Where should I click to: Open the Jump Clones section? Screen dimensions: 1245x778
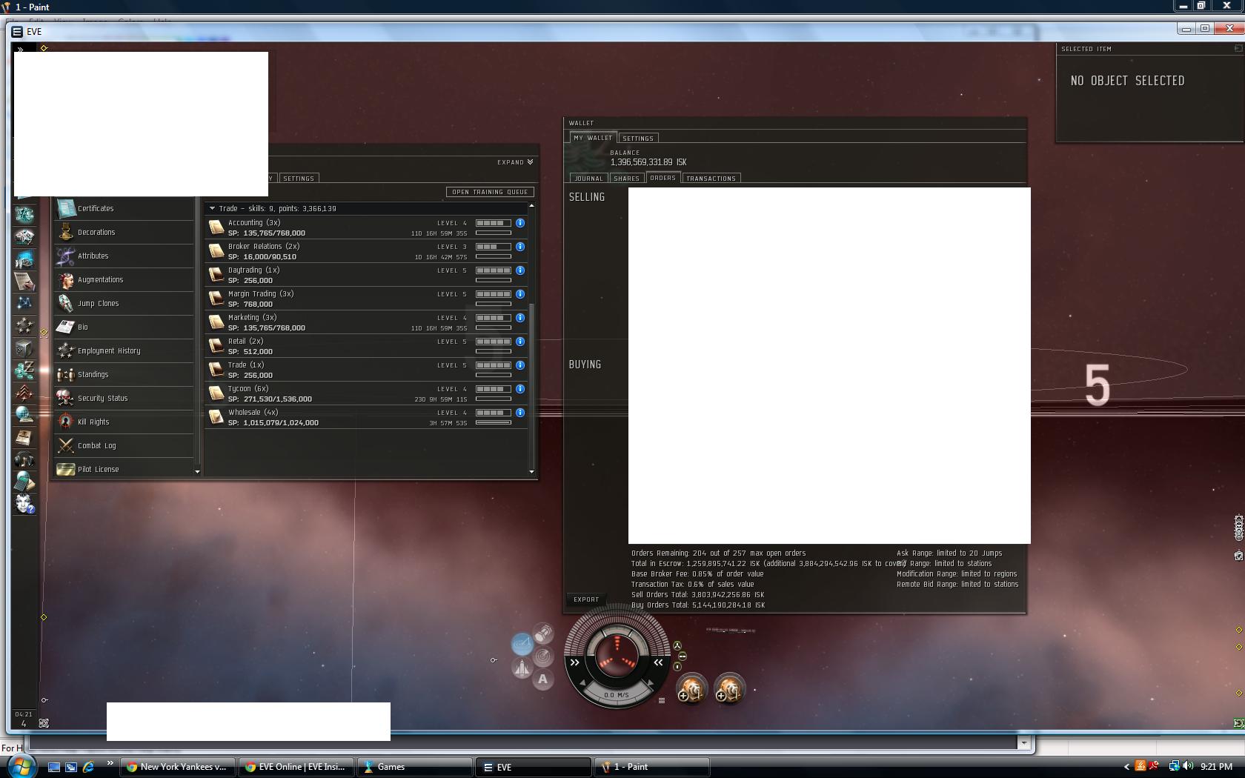(124, 304)
